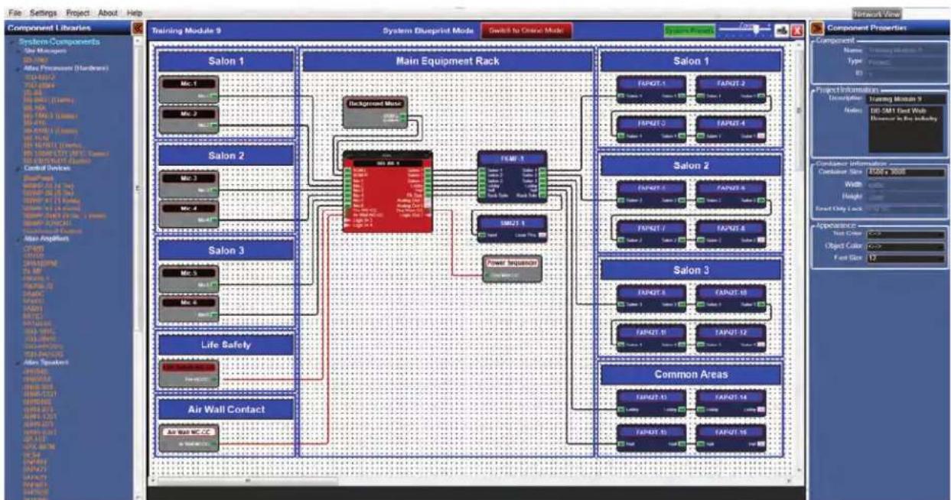Select the FAP42T-14 speaker block
The image size is (951, 500).
pos(731,404)
